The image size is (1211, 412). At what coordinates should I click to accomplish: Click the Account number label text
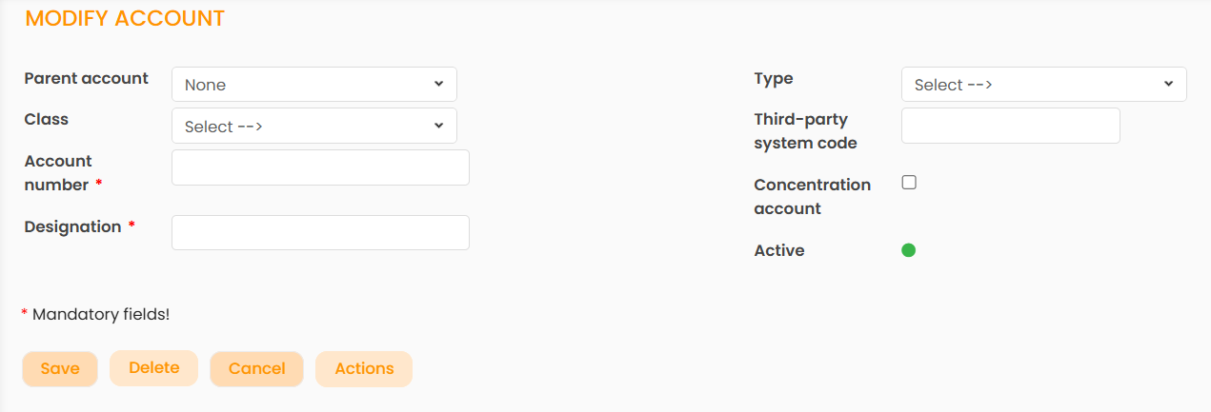pos(58,172)
